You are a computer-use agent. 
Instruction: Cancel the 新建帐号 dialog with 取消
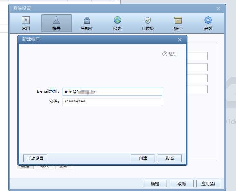point(170,158)
